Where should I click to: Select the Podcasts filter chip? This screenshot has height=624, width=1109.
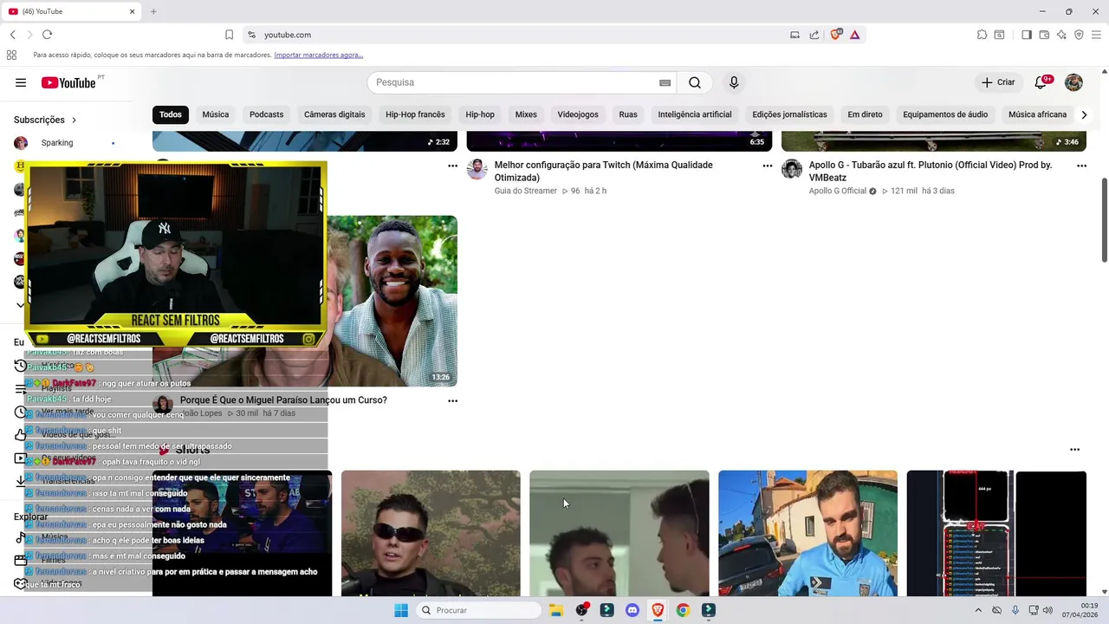[x=266, y=114]
